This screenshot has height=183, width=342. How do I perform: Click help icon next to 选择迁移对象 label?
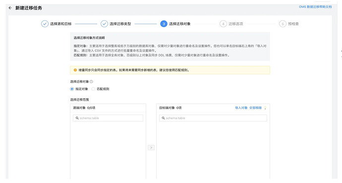point(91,81)
